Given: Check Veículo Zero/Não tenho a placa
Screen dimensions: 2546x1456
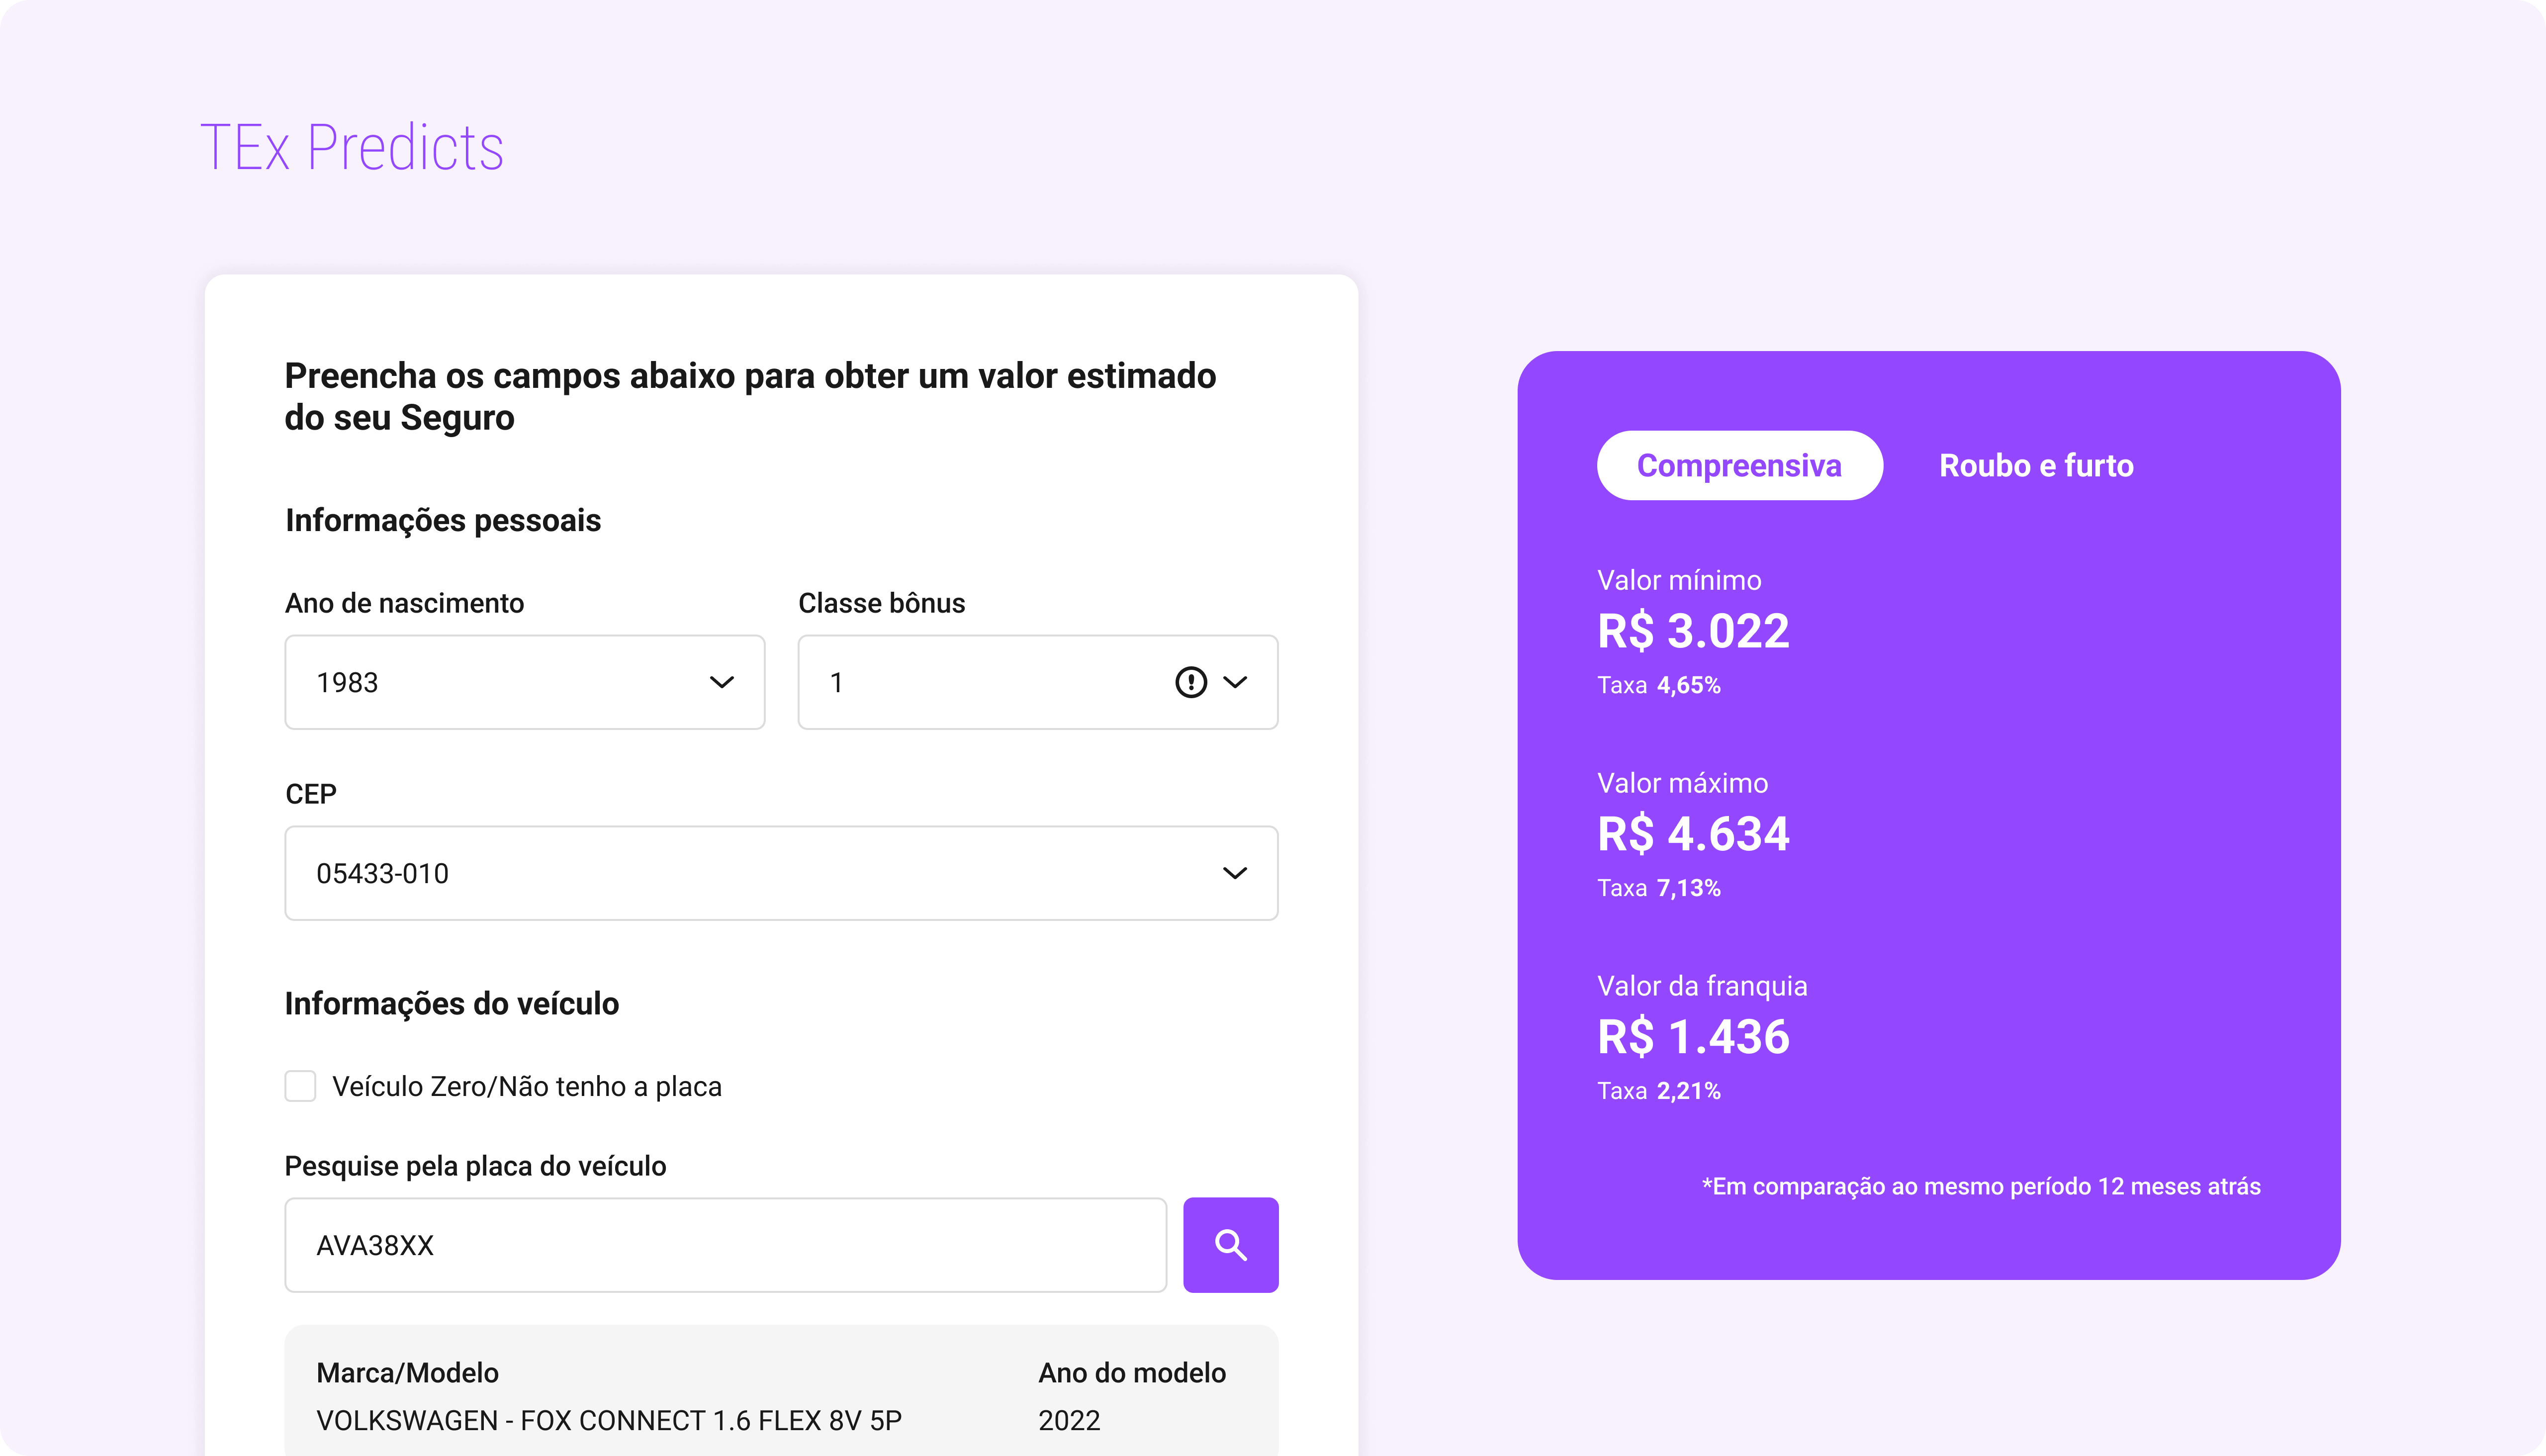Looking at the screenshot, I should coord(300,1086).
